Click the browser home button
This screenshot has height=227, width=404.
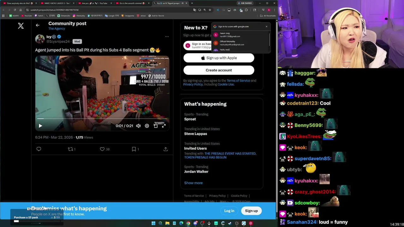click(x=21, y=10)
